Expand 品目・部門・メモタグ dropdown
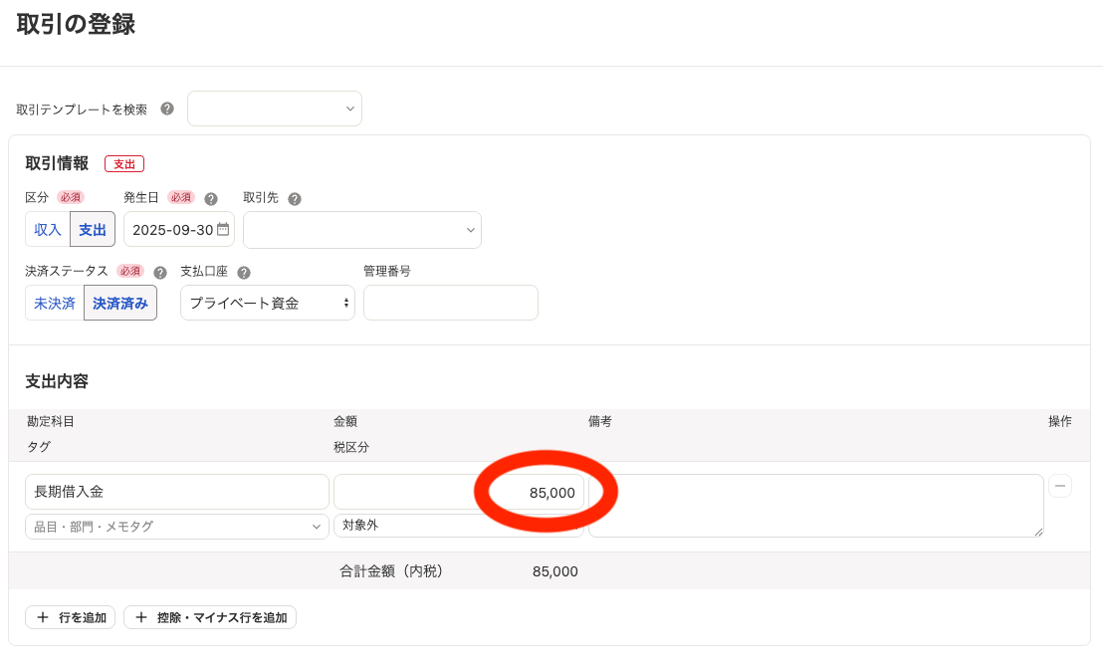The height and width of the screenshot is (662, 1103). tap(177, 527)
